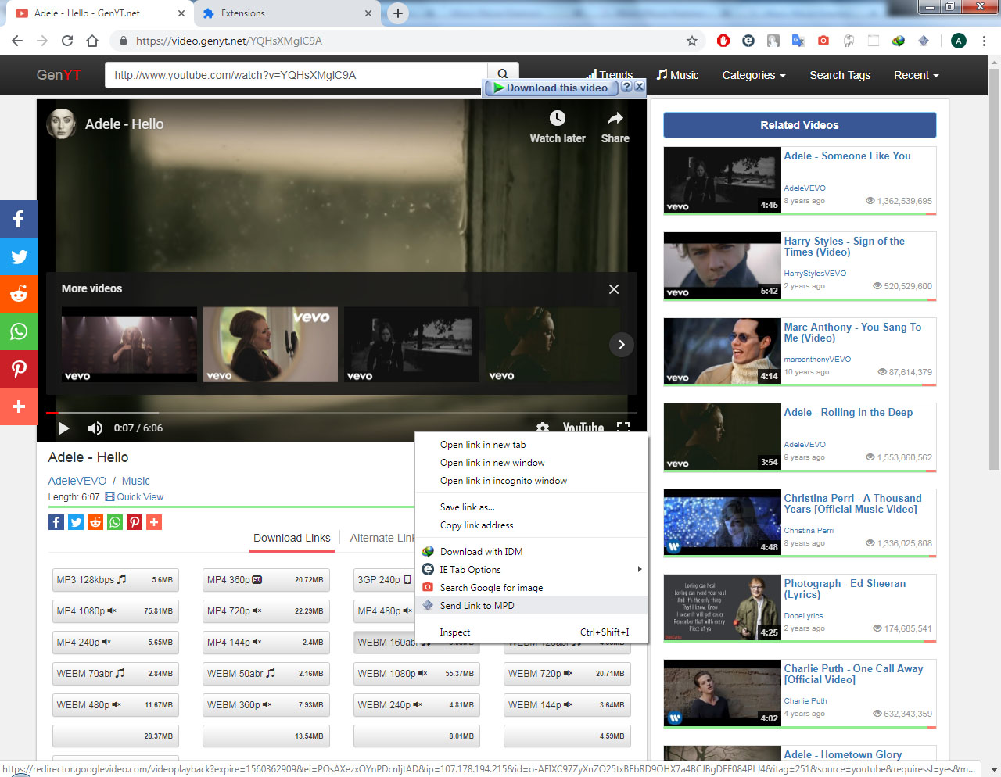Viewport: 1001px width, 777px height.
Task: Click the small Facebook icon below the title
Action: pos(56,522)
